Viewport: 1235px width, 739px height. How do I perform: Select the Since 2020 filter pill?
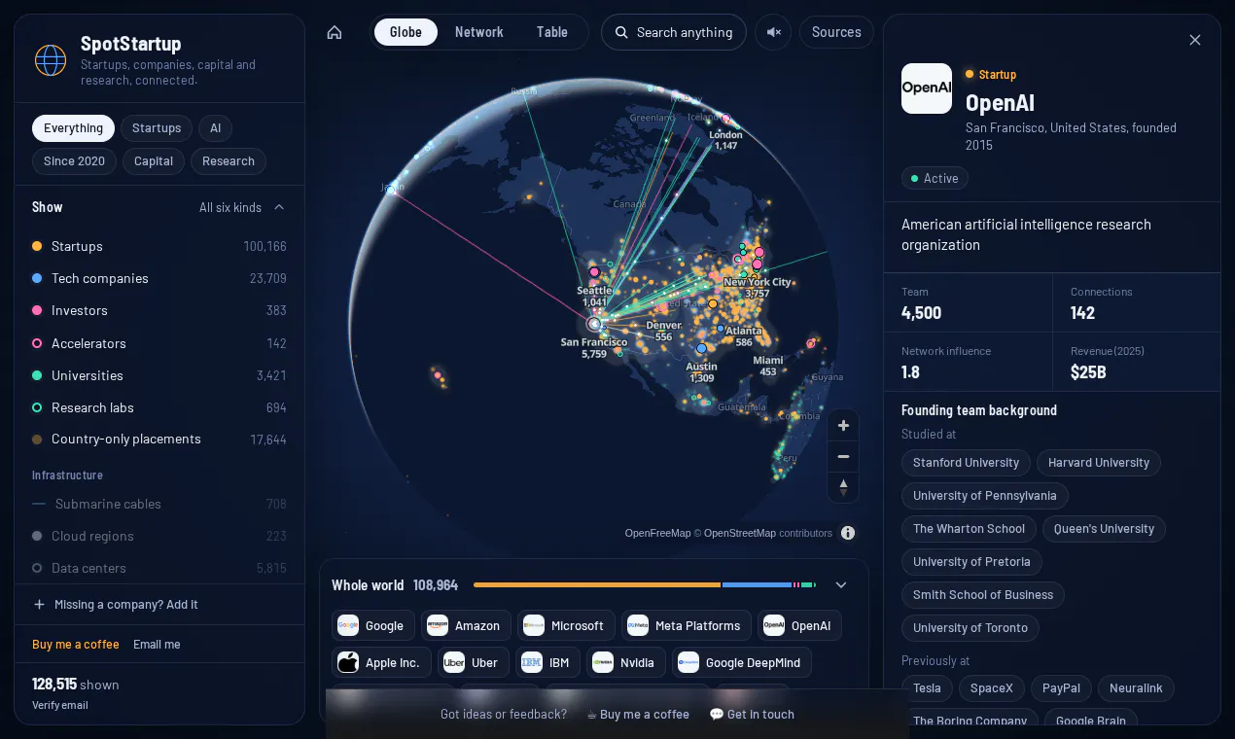click(74, 161)
